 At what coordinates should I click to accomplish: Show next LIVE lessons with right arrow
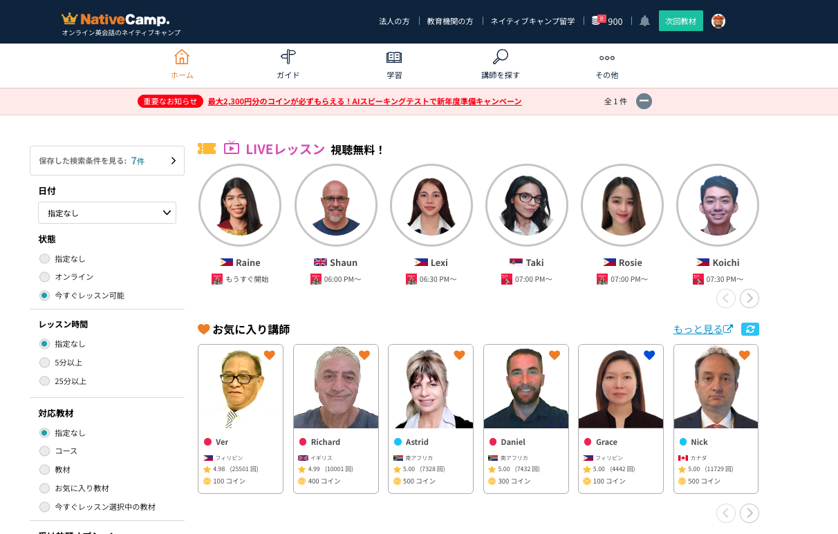pos(749,298)
